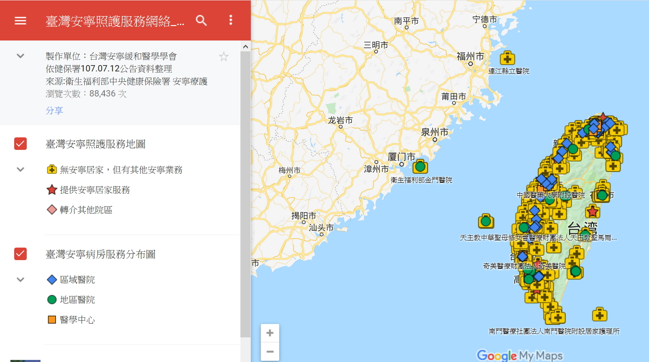Click the sidebar scroll up arrow

pyautogui.click(x=245, y=46)
